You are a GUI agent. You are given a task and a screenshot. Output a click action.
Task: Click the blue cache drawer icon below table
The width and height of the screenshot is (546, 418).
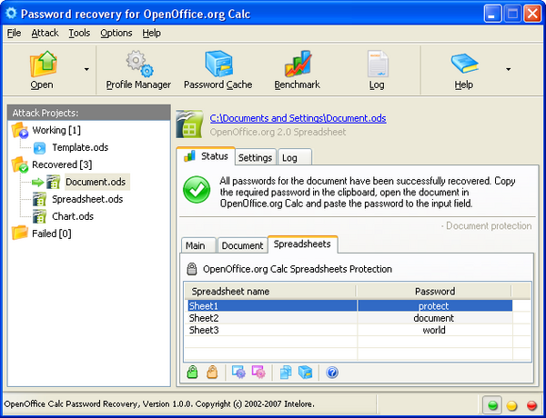point(306,372)
